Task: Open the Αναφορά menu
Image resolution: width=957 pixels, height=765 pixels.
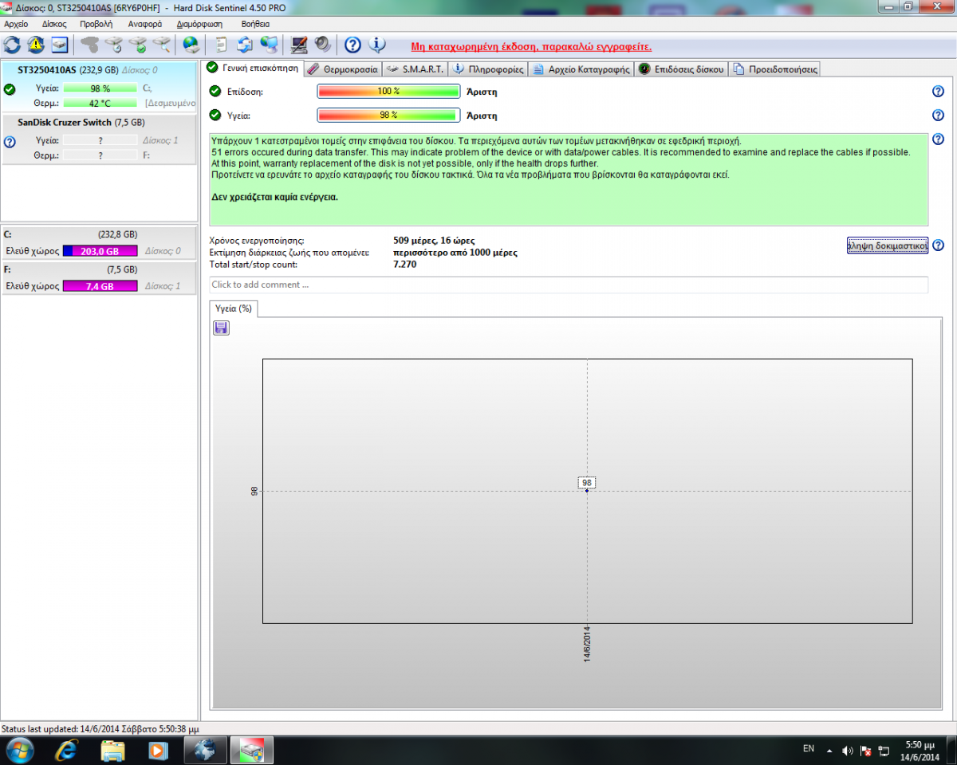Action: tap(145, 24)
